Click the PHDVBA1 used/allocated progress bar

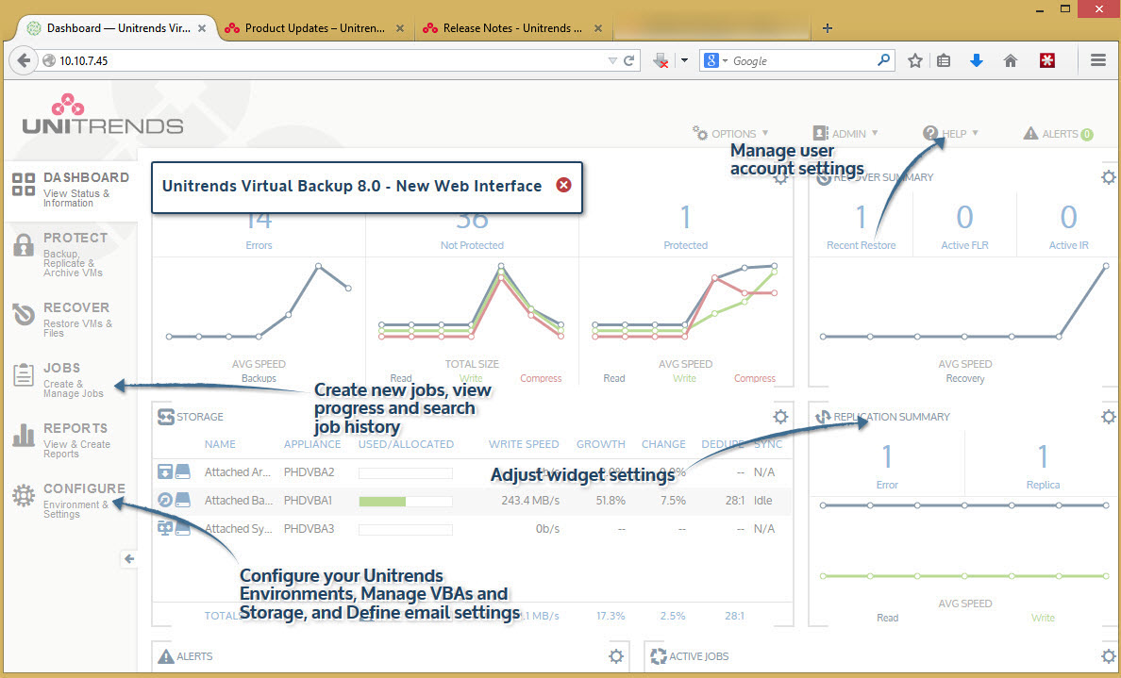(406, 502)
